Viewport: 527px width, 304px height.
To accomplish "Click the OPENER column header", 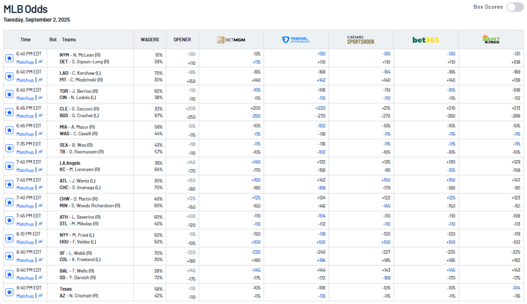I will point(182,40).
